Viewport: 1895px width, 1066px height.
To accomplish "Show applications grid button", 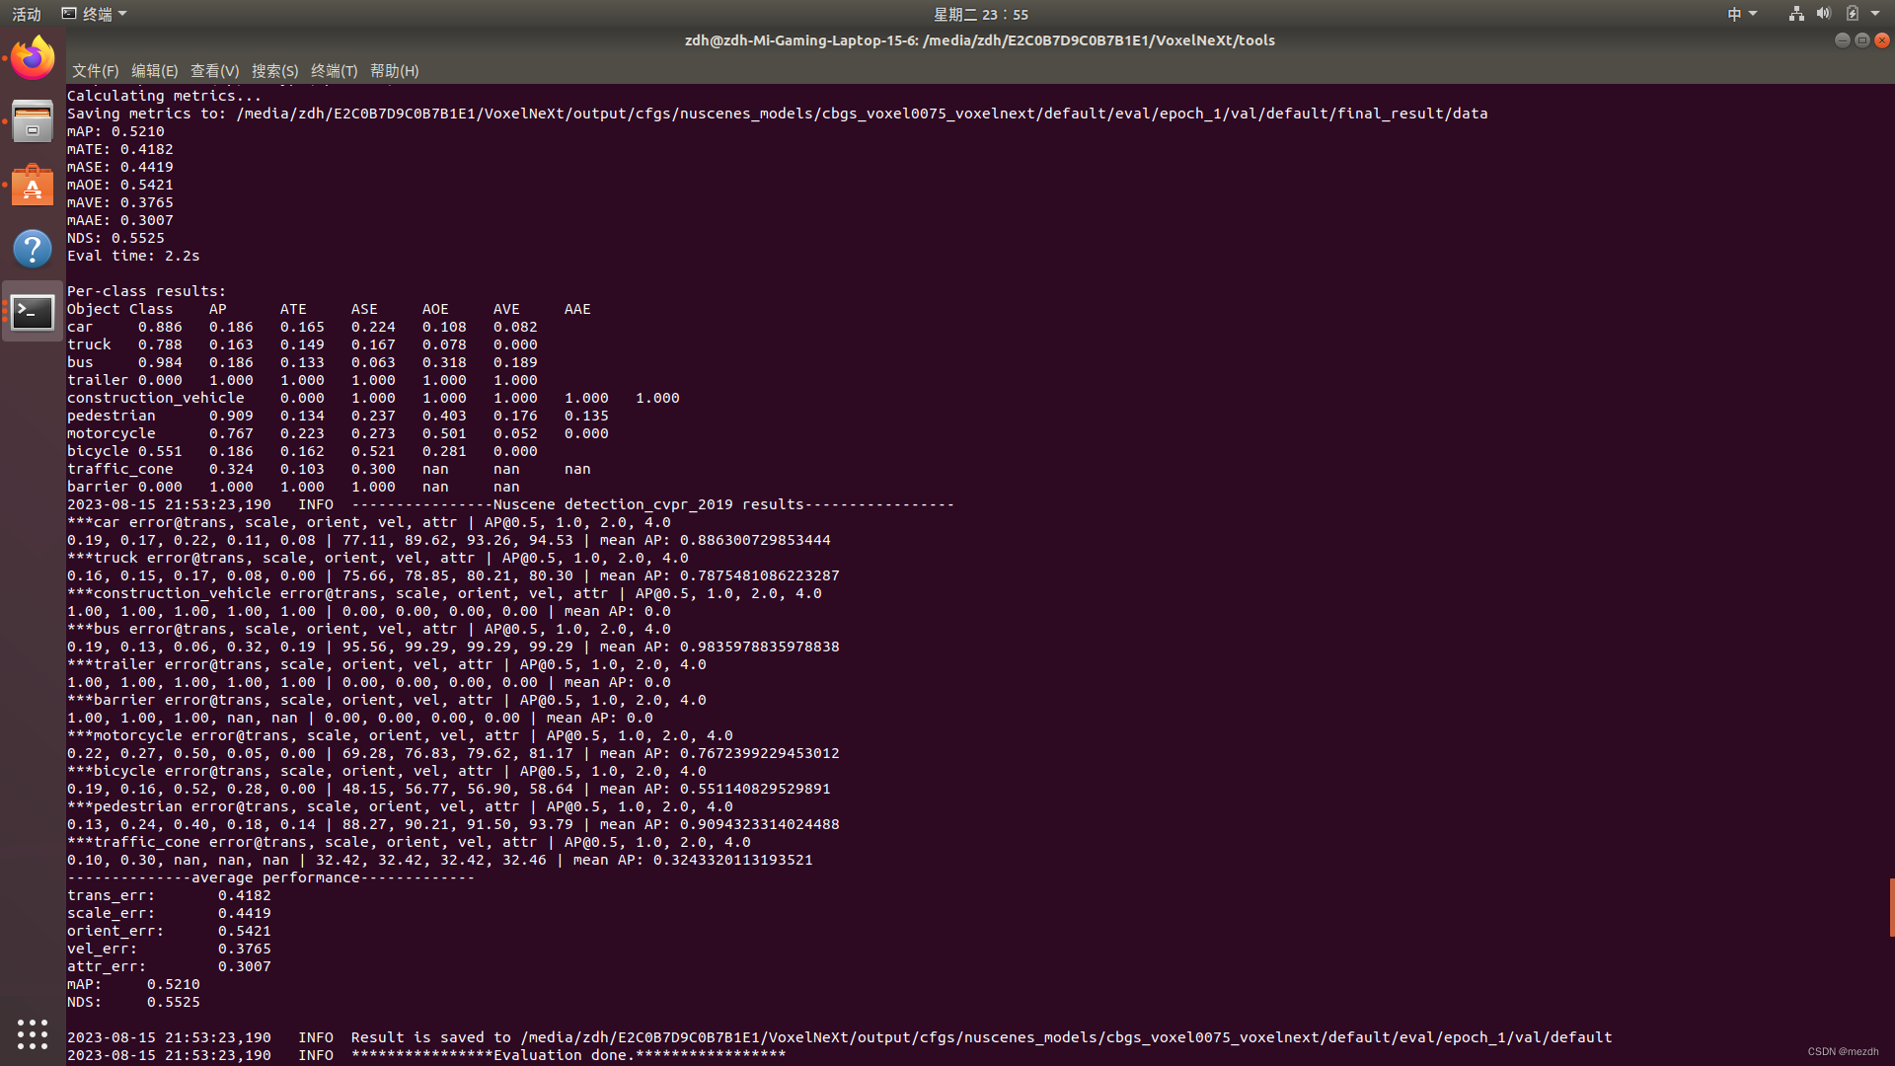I will pos(33,1033).
